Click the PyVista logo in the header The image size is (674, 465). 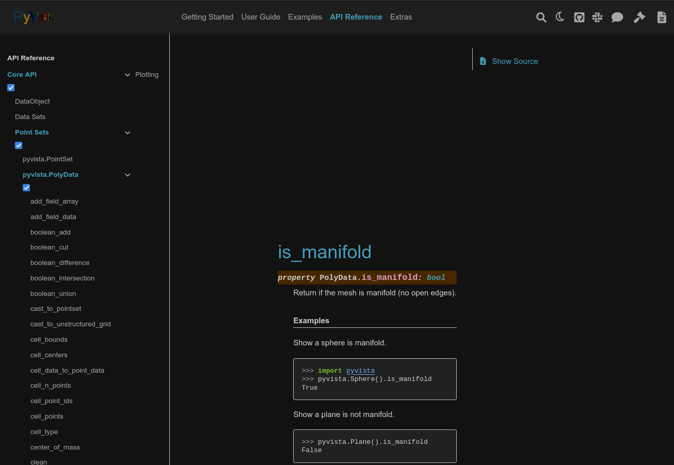pos(34,16)
